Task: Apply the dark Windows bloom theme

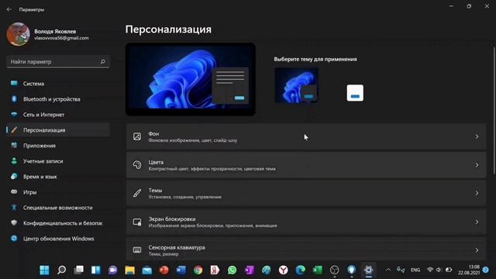Action: coord(296,85)
